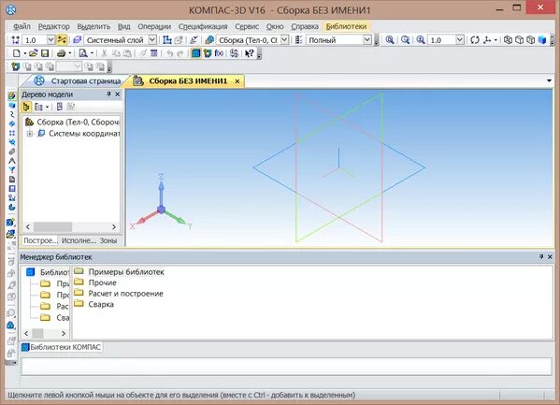Select shaded blue cube display mode

click(542, 40)
